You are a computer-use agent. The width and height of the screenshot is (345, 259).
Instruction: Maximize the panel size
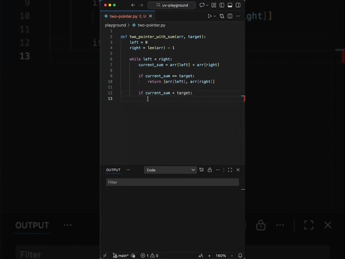point(230,170)
